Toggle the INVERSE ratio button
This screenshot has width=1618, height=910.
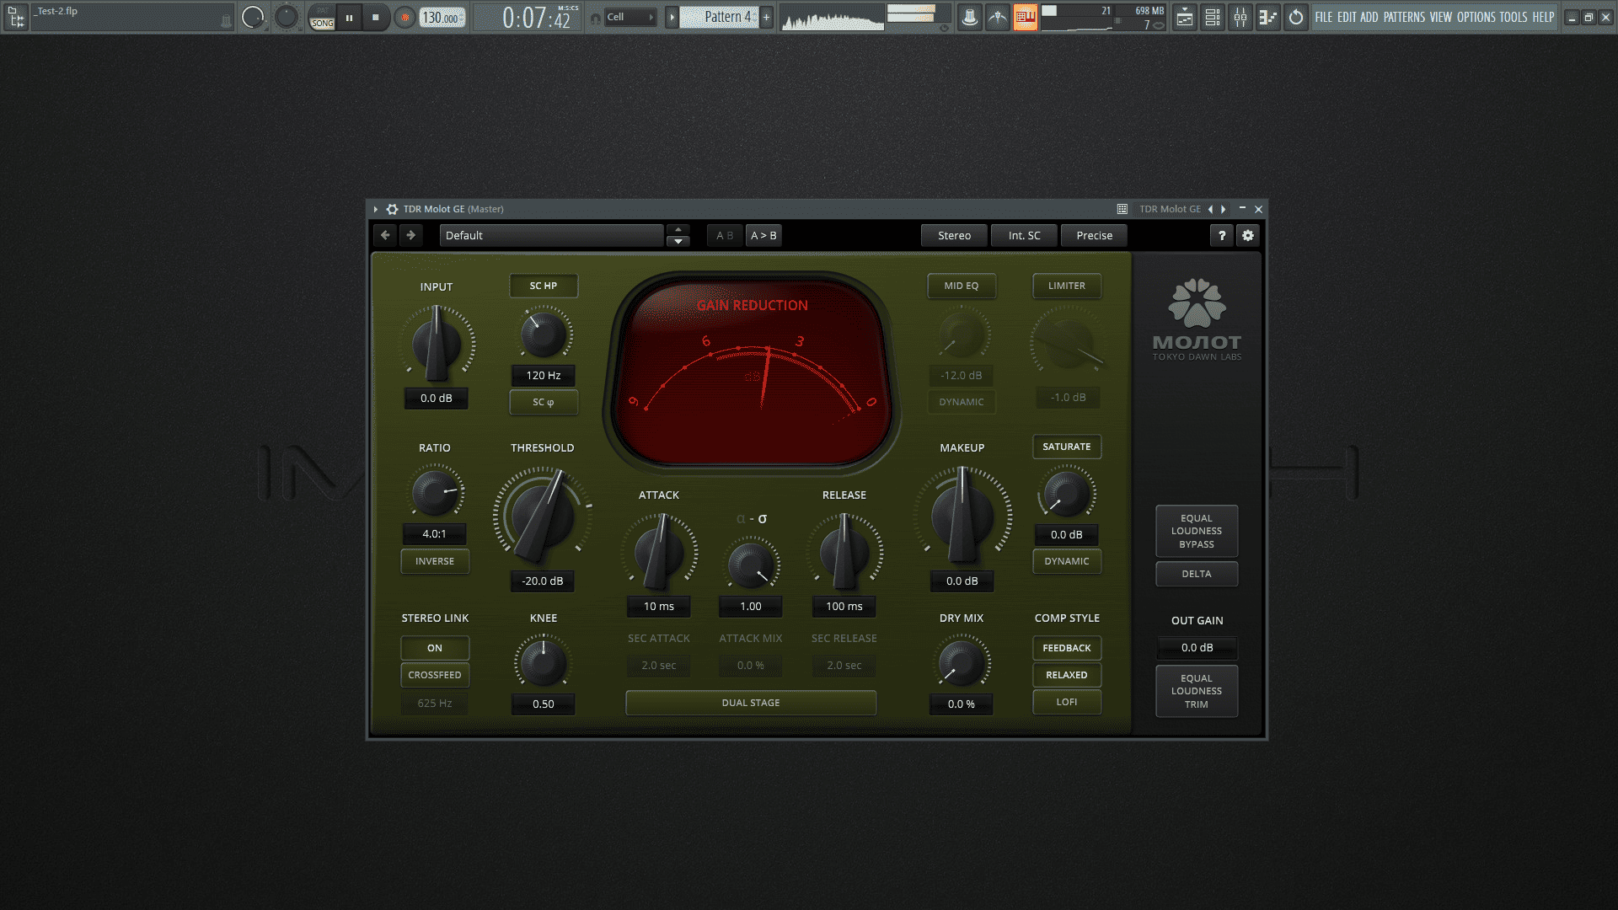click(435, 561)
